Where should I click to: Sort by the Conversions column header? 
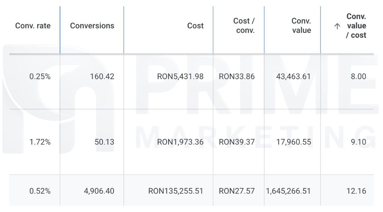92,26
